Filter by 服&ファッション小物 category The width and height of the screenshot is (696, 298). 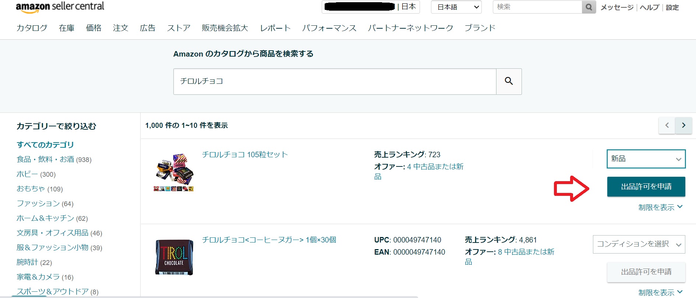59,248
